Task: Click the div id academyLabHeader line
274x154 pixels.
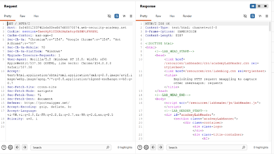Action: click(x=190, y=115)
